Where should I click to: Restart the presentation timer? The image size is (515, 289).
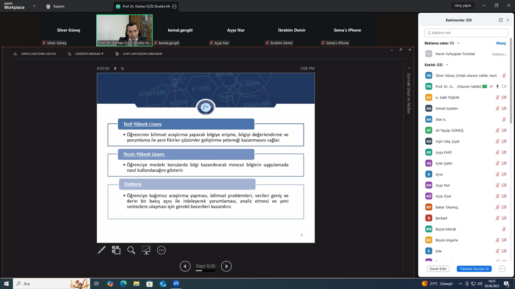click(122, 69)
